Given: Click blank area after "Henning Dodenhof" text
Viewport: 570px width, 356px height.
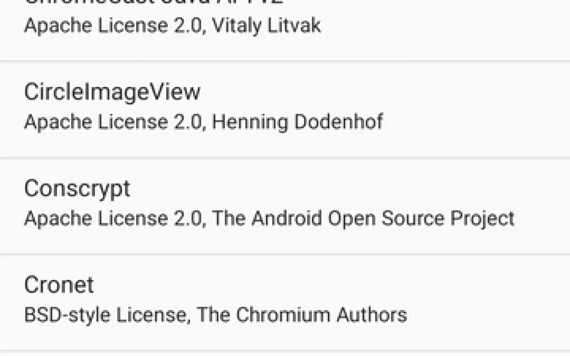Looking at the screenshot, I should click(473, 122).
